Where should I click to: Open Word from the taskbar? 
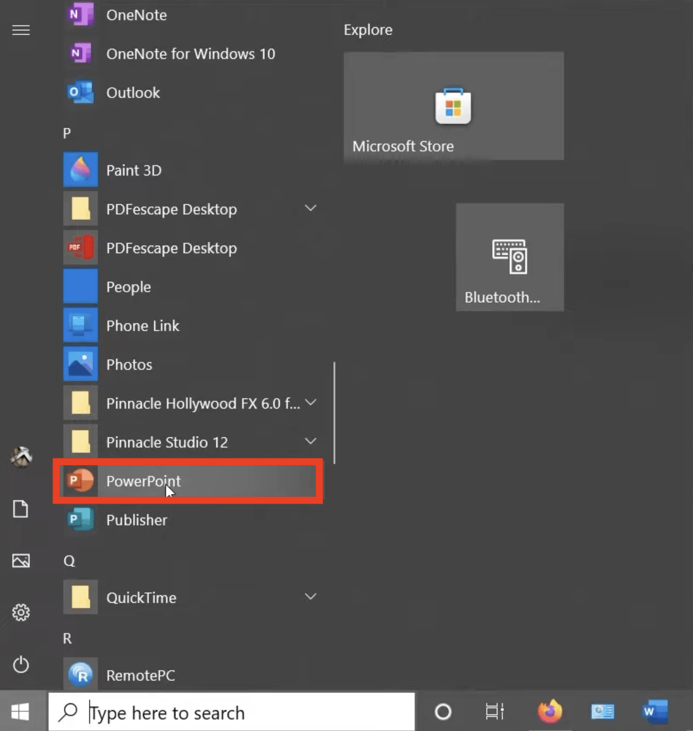click(x=656, y=711)
